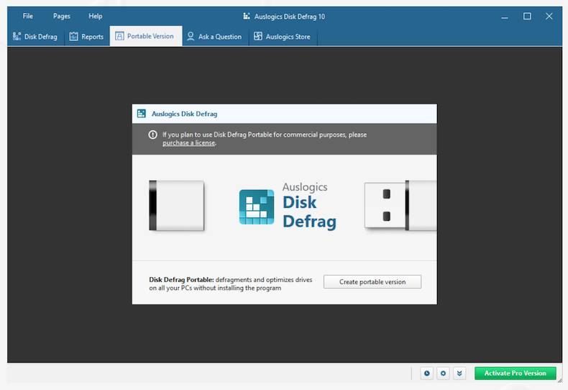
Task: Click the dialog header Disk Defrag icon
Action: 142,114
